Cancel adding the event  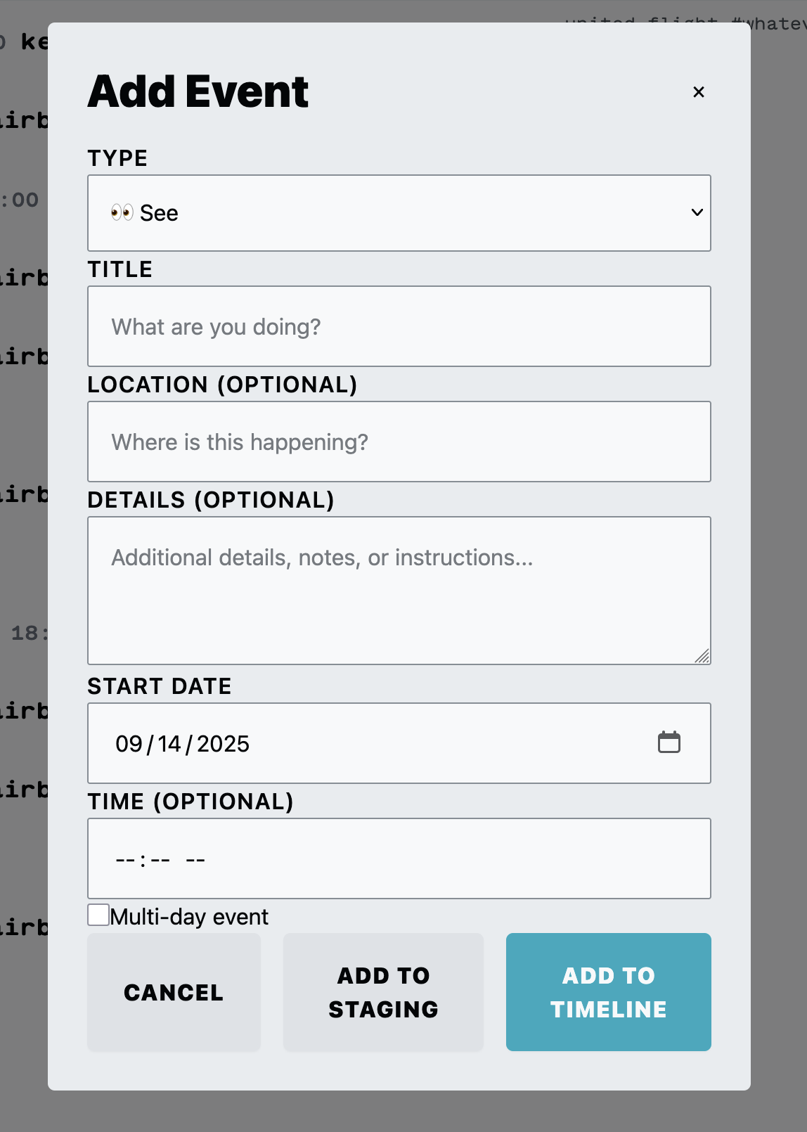pyautogui.click(x=174, y=992)
